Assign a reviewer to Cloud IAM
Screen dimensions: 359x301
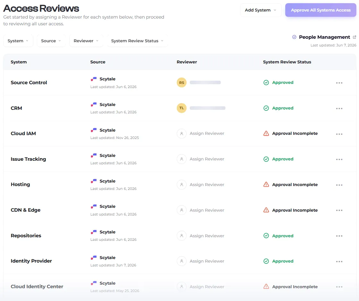207,133
